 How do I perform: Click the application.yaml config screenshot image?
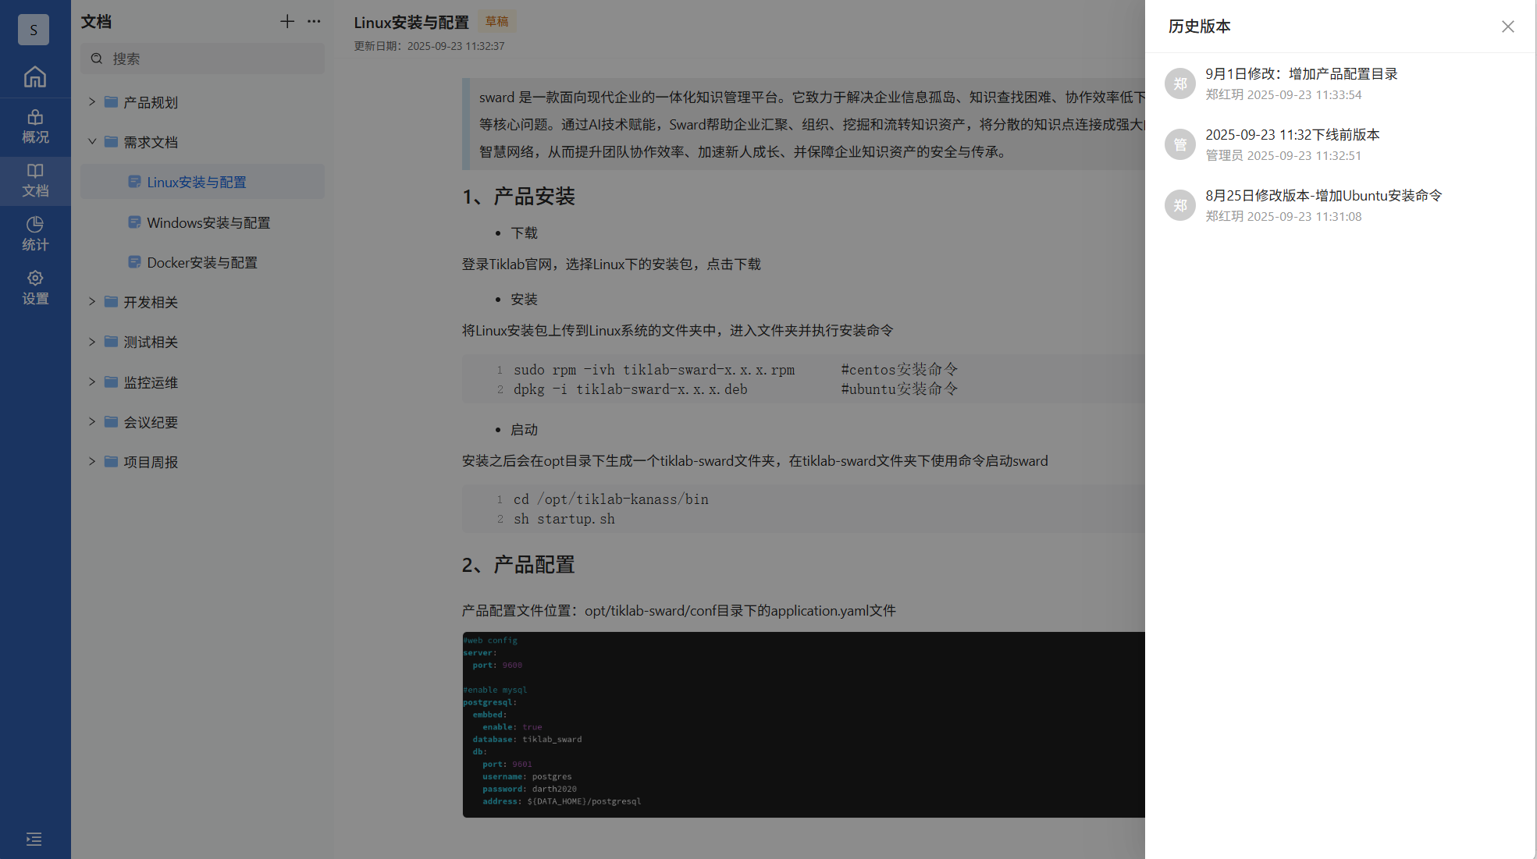(x=803, y=725)
